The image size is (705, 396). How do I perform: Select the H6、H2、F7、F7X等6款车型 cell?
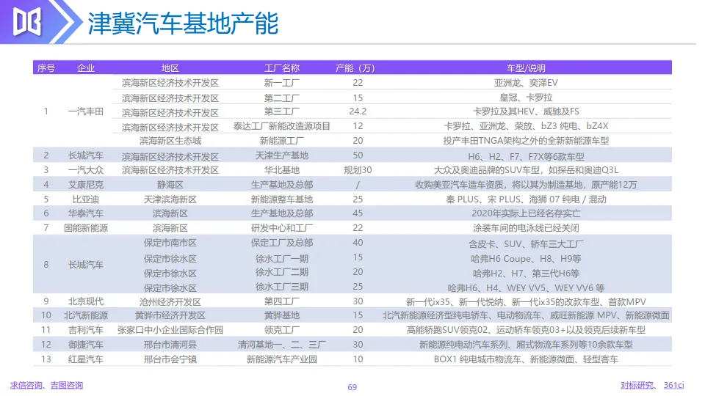coord(526,157)
